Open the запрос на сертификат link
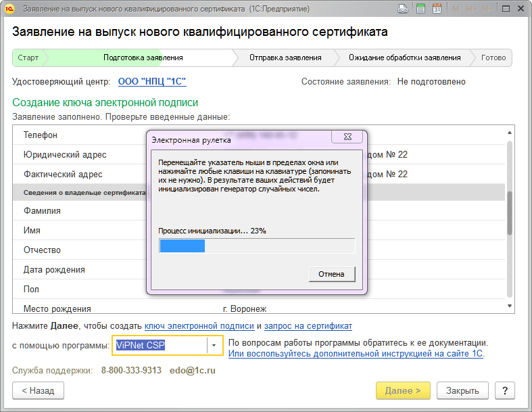Screen dimensions: 532x412 308,326
